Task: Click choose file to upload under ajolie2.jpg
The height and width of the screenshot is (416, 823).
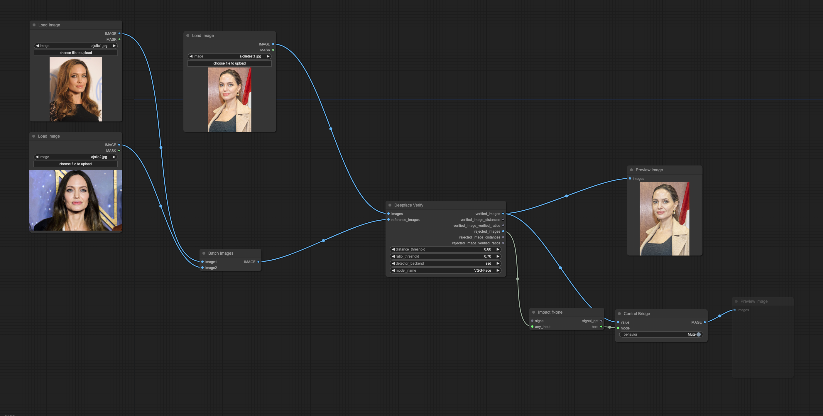Action: click(75, 164)
